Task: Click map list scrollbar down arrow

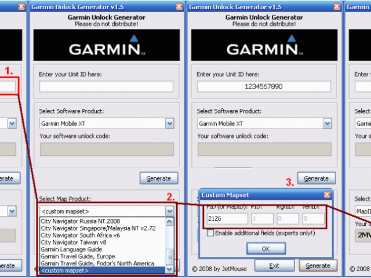Action: pyautogui.click(x=170, y=269)
